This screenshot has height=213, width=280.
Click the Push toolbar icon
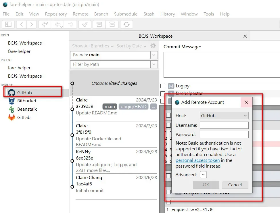pos(70,24)
